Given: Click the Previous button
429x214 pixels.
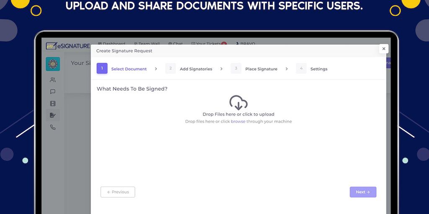Looking at the screenshot, I should click(118, 192).
